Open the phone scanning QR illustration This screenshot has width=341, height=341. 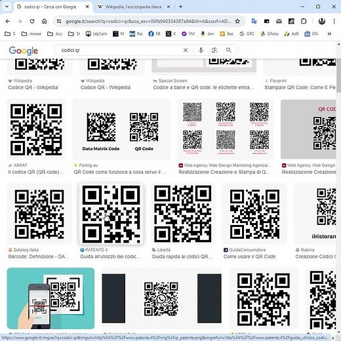(x=50, y=298)
